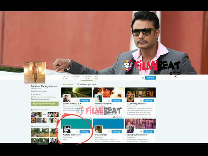
Task: Open the Likes count tab
Action: pos(96,78)
